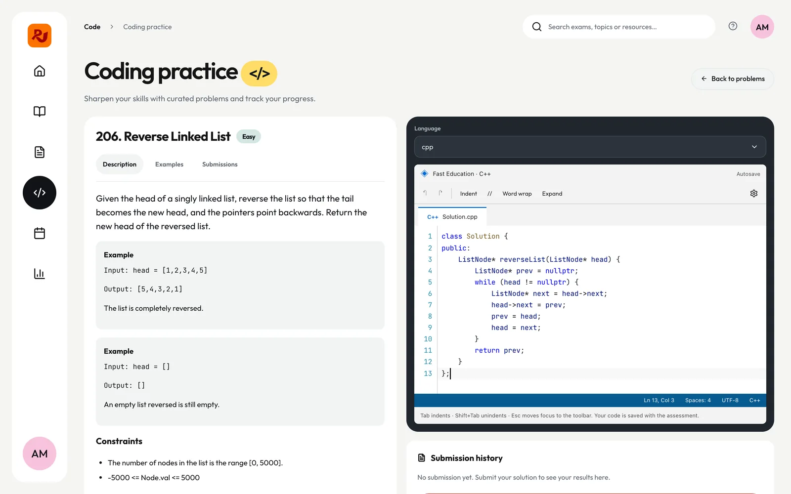This screenshot has height=494, width=791.
Task: Click Back to problems button
Action: (x=733, y=79)
